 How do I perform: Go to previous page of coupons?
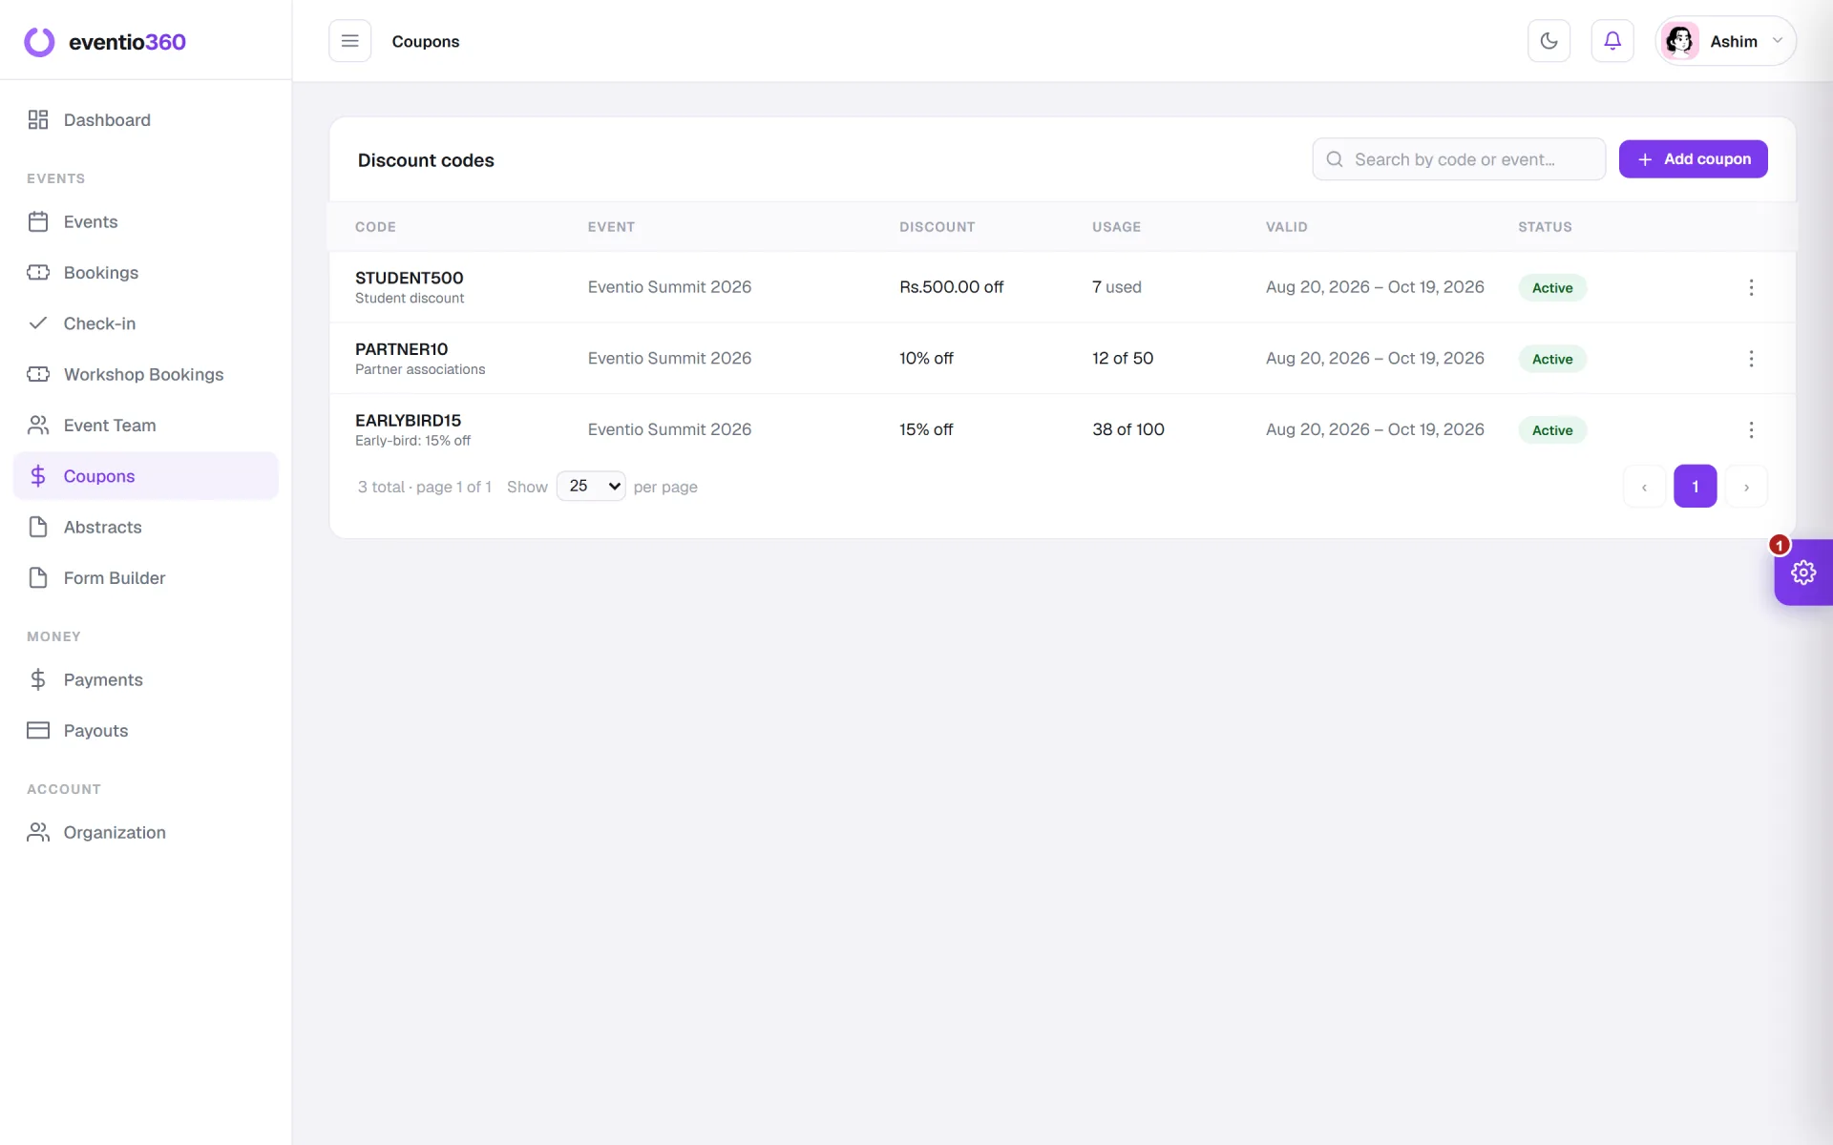pyautogui.click(x=1644, y=487)
